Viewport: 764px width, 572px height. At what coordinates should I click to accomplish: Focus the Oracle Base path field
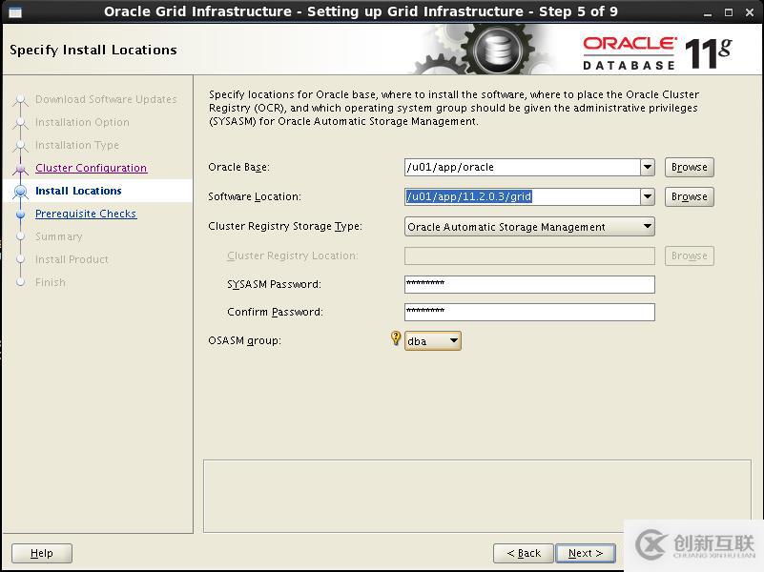point(523,167)
